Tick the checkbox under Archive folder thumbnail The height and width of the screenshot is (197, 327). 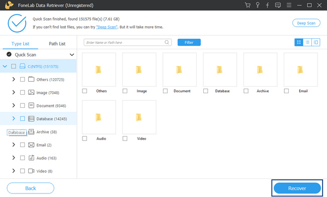[x=246, y=91]
